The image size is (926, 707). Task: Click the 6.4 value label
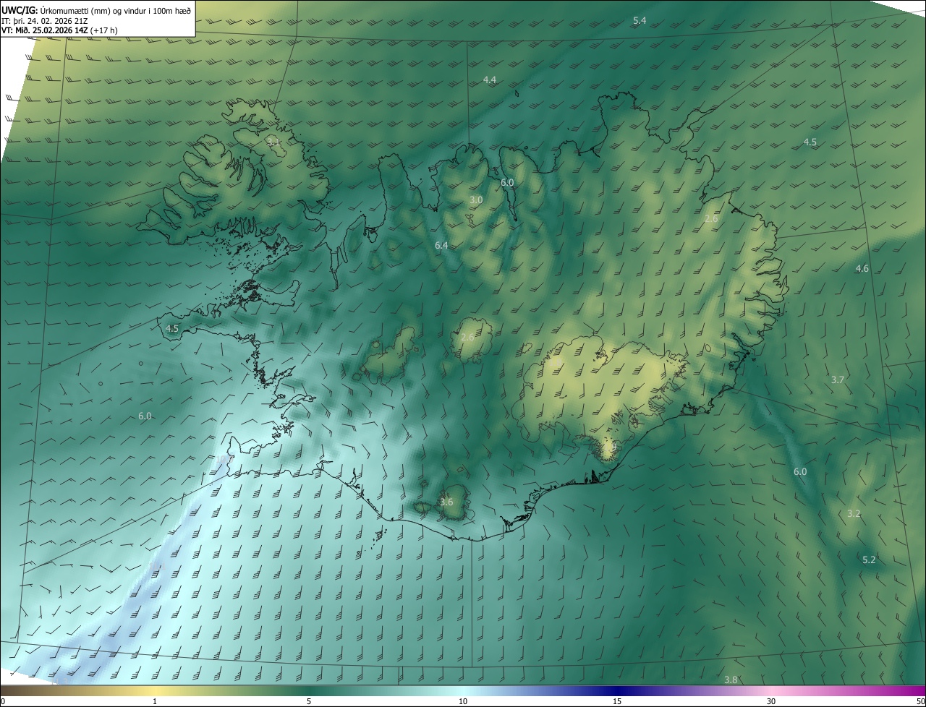441,246
